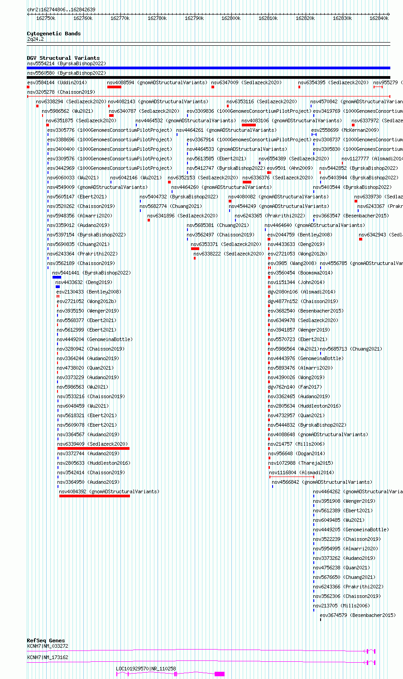Open nsv4082143 gnomAD variant

coord(158,101)
